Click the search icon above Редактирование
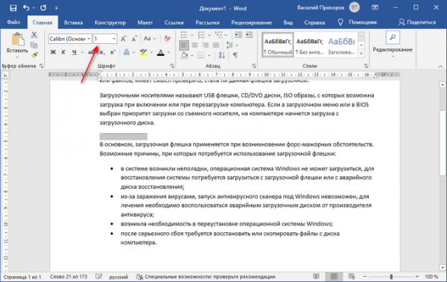Image resolution: width=447 pixels, height=282 pixels. point(393,37)
